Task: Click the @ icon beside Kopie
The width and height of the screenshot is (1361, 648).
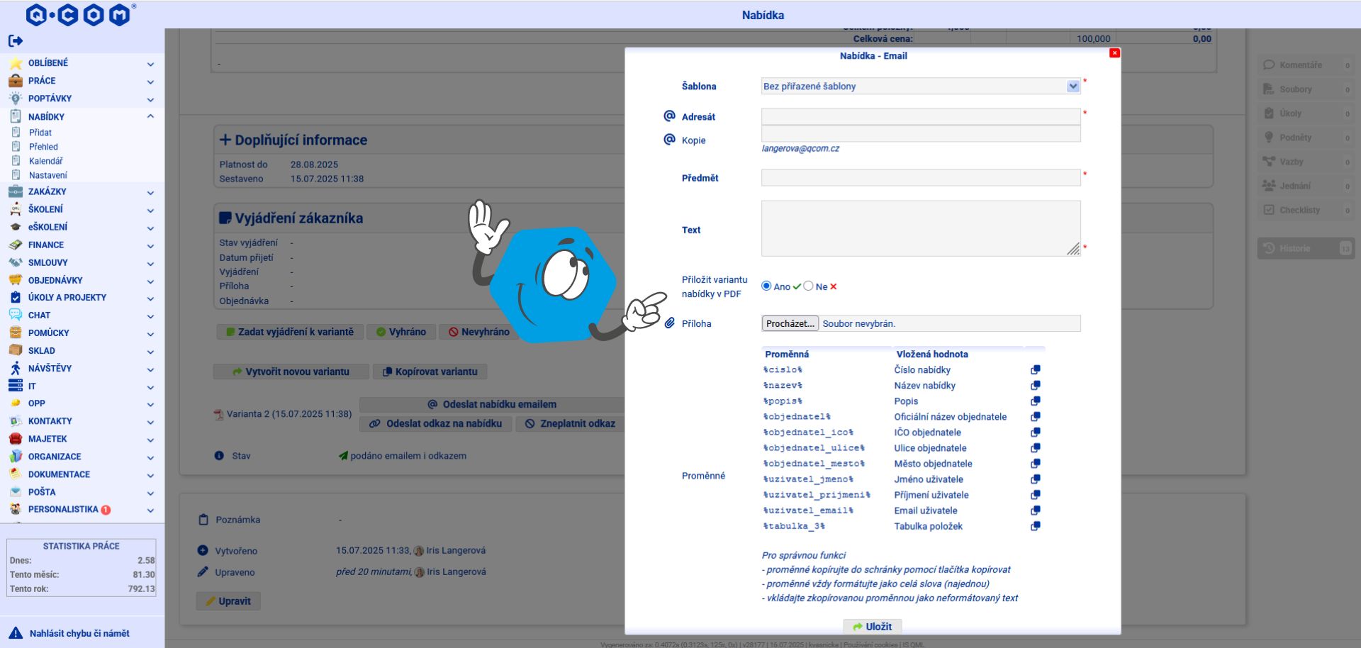Action: tap(669, 139)
